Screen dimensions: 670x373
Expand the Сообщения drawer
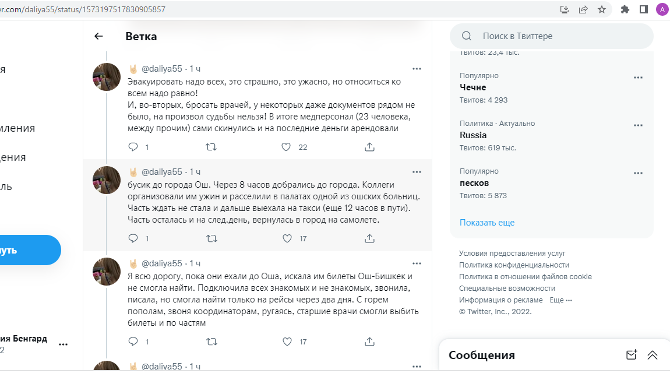(x=653, y=355)
